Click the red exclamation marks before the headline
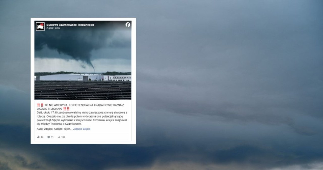The image size is (323, 170). point(40,105)
